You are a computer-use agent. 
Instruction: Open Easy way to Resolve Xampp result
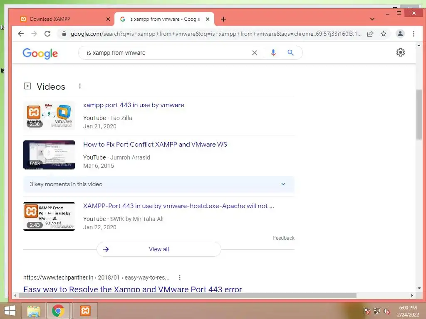tap(133, 289)
